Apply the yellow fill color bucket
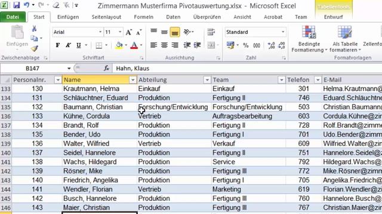Image resolution: width=382 pixels, height=214 pixels. tap(119, 45)
